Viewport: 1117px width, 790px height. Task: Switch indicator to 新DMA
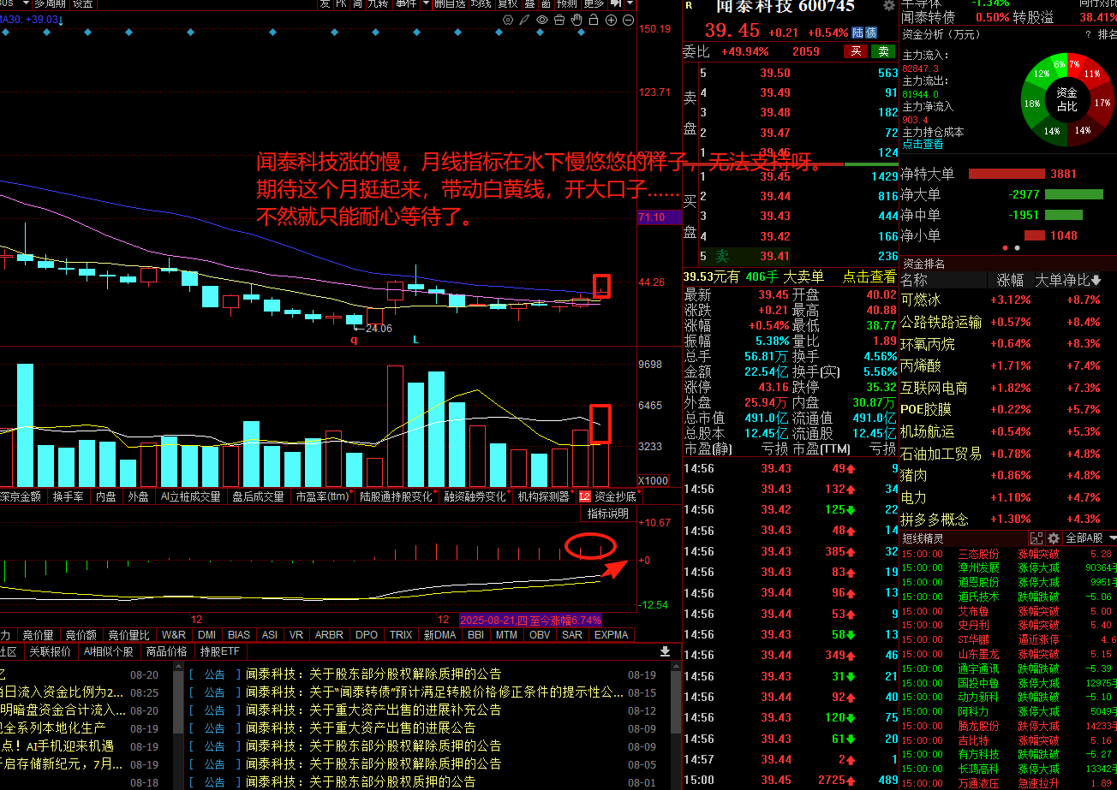coord(439,635)
